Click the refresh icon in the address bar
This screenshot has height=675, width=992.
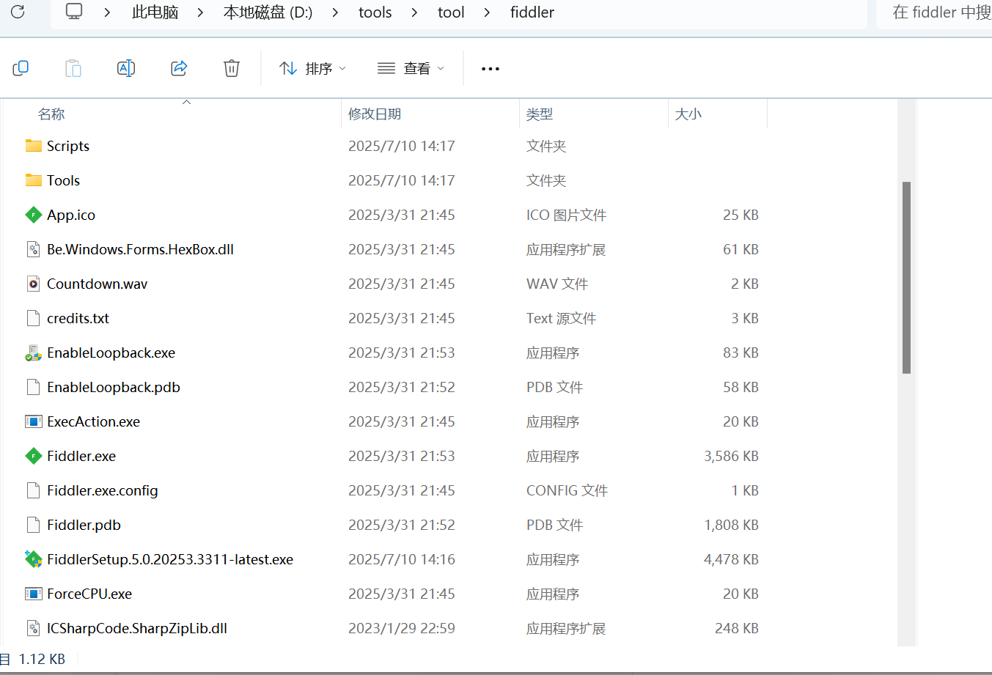coord(18,12)
